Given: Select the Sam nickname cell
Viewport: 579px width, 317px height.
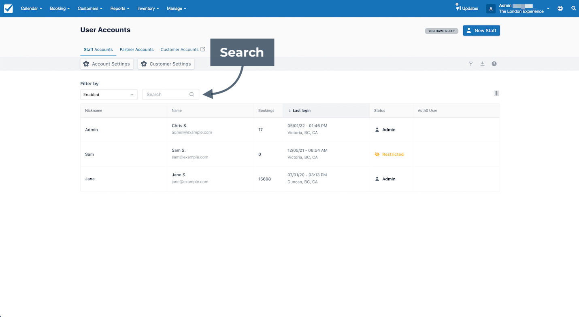Looking at the screenshot, I should pos(89,154).
